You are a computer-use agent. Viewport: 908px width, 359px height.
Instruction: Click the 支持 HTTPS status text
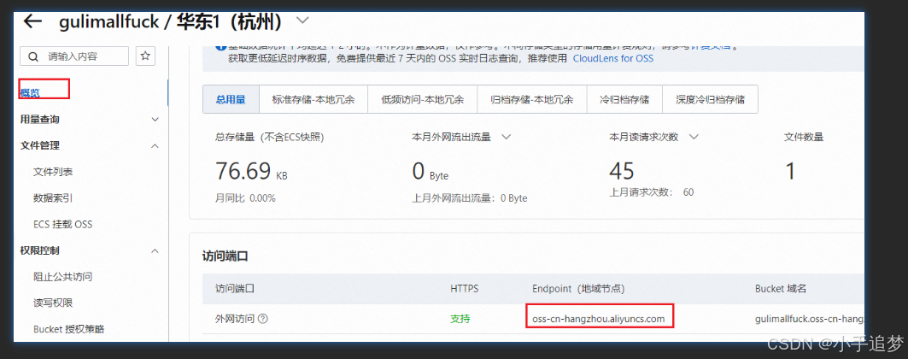[460, 319]
